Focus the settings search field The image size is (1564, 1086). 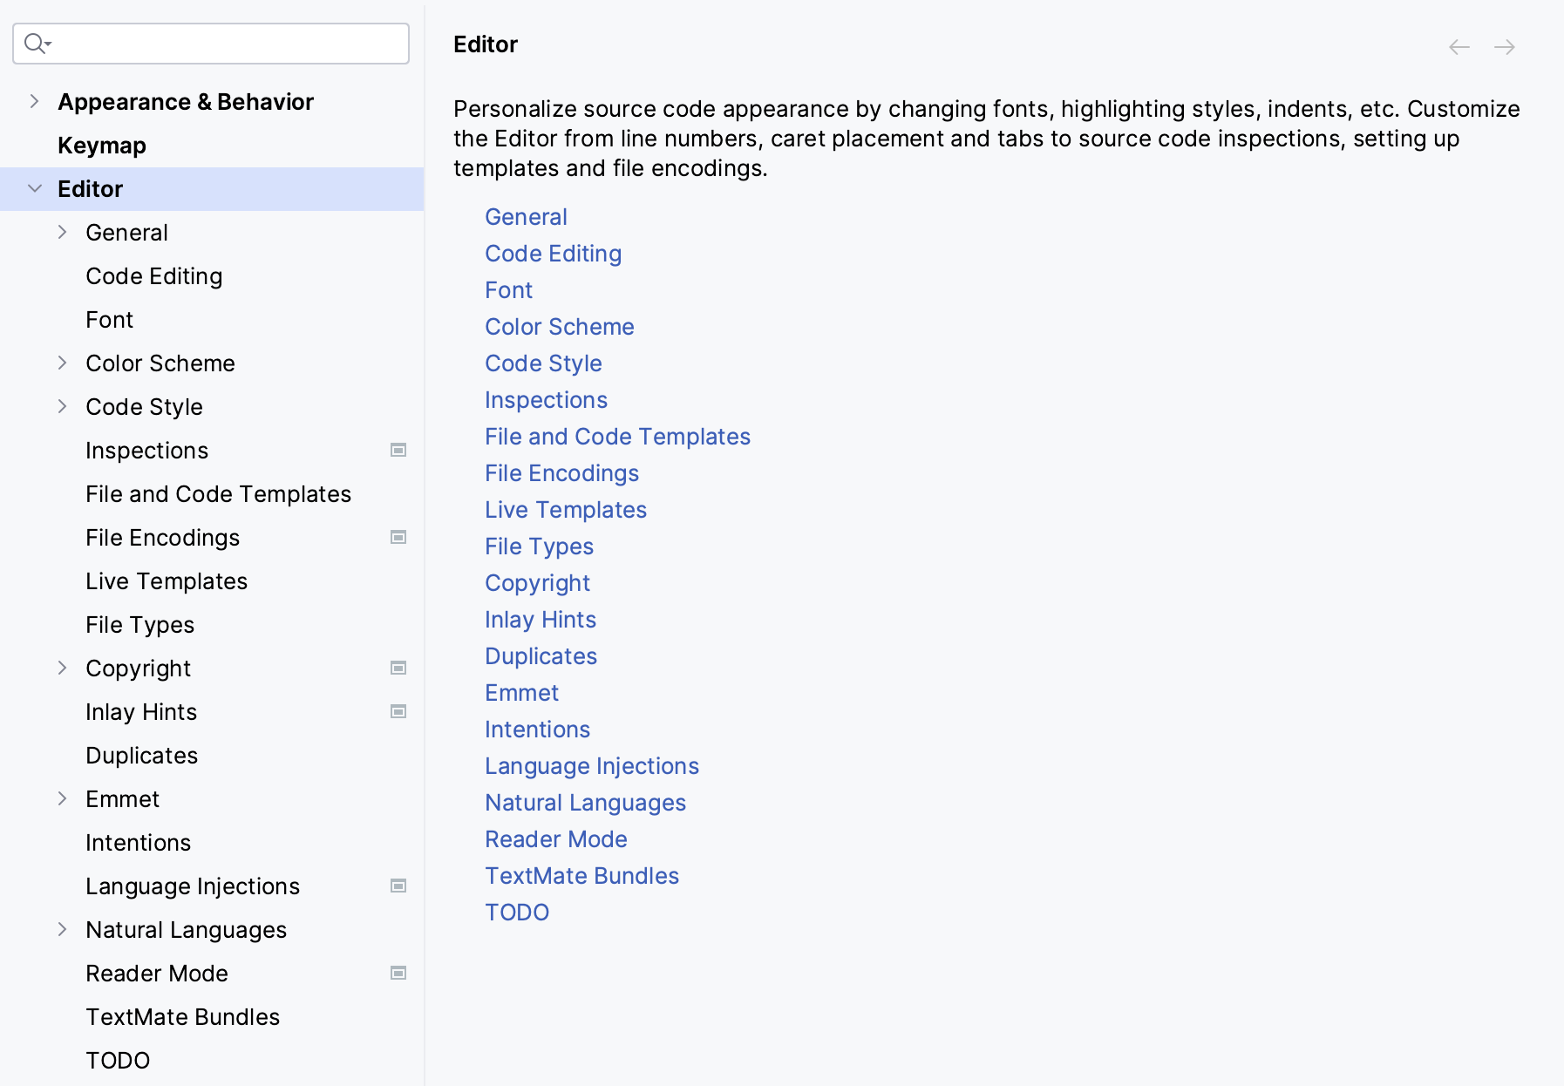point(227,44)
